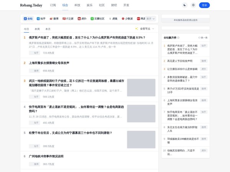
Task: Click thumbnail of 武汉地铁线 article
Action: click(x=141, y=88)
